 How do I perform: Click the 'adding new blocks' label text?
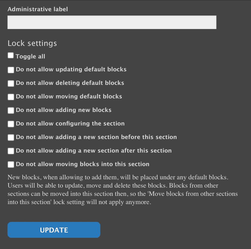[x=64, y=110]
